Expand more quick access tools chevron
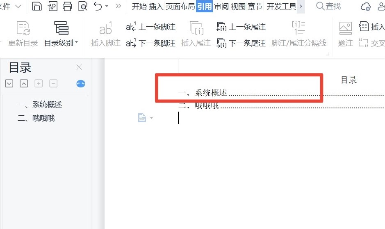385x229 pixels. 118,6
